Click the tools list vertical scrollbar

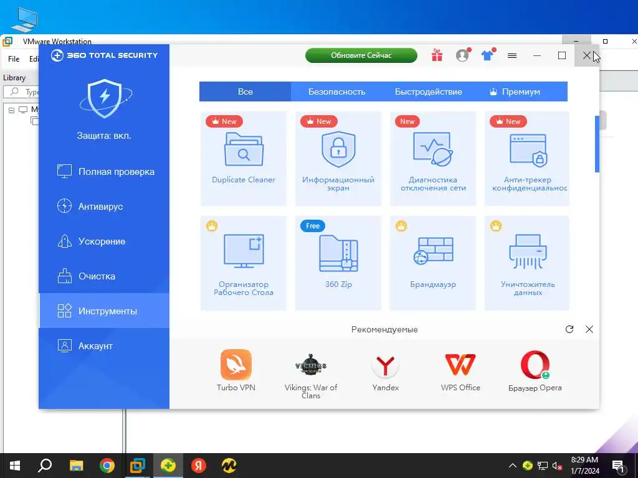597,144
